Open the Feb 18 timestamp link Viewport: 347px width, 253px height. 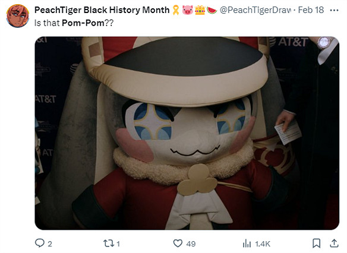[311, 10]
